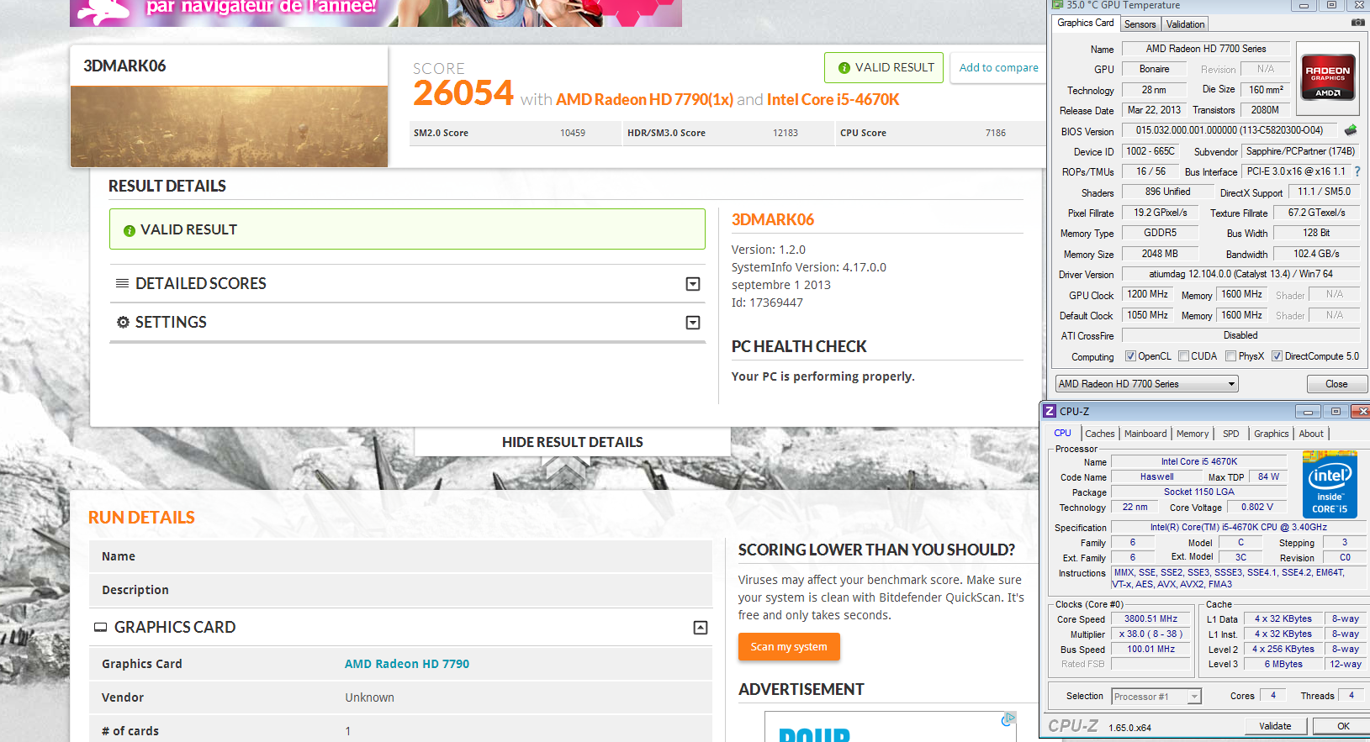
Task: Click Id: 17369447 text
Action: [x=767, y=303]
